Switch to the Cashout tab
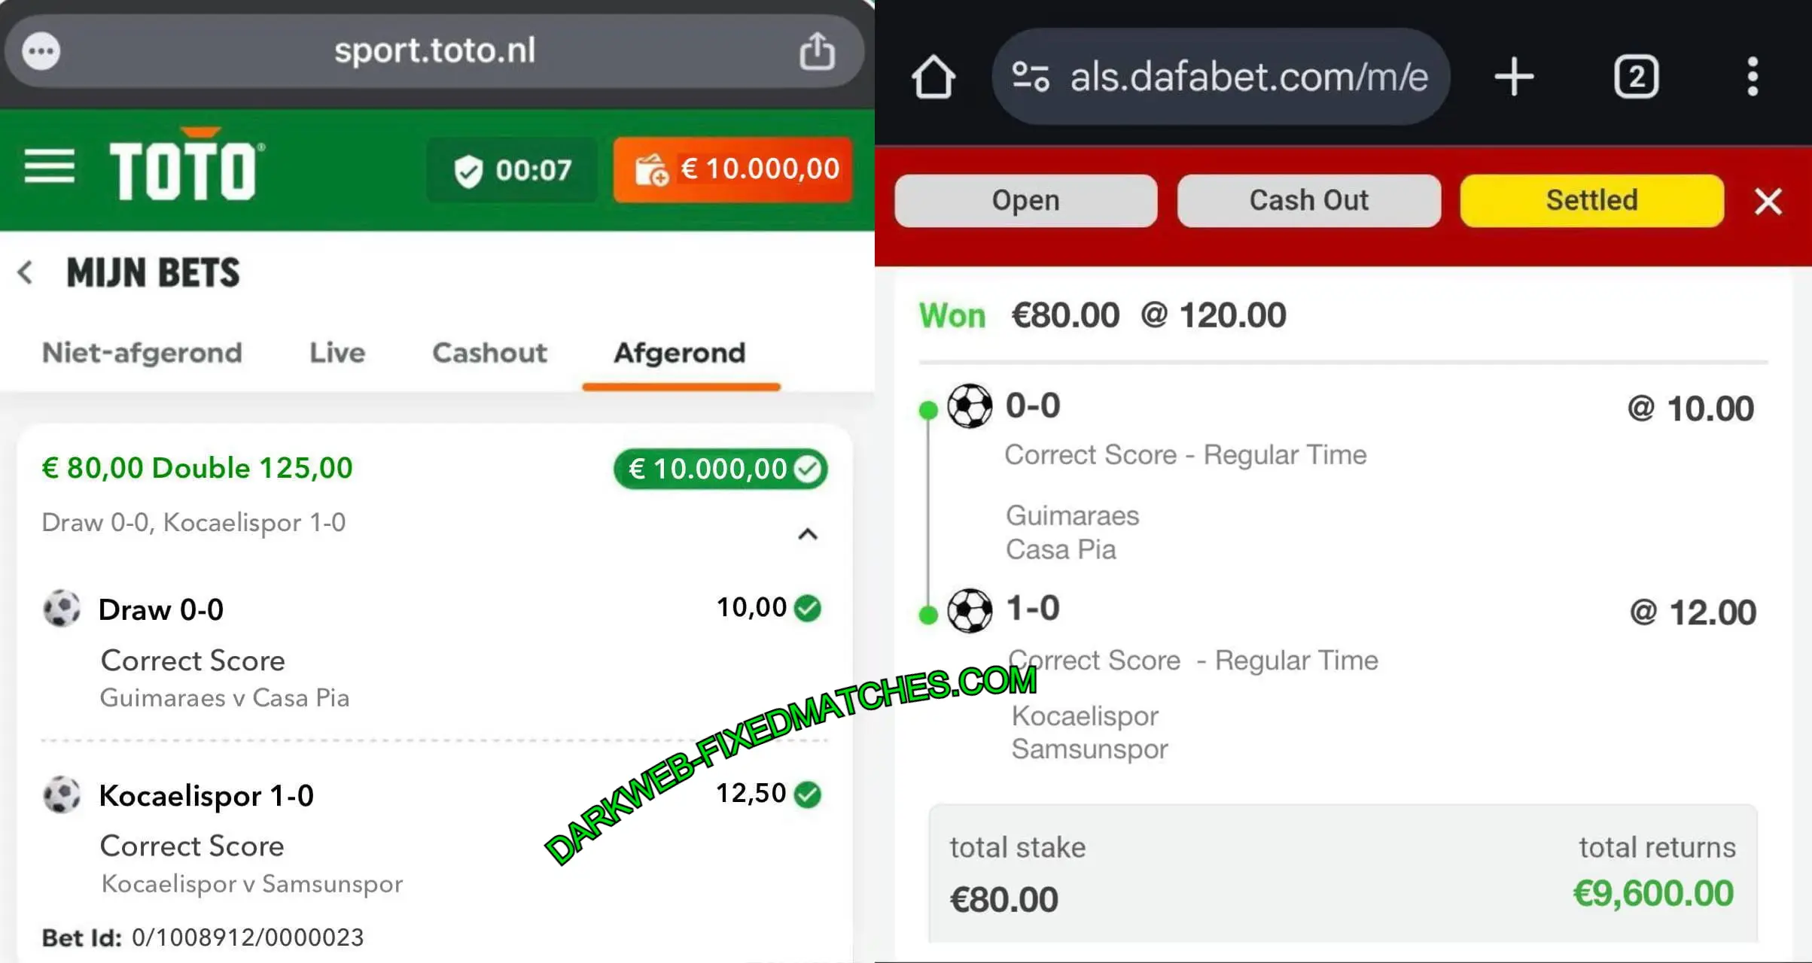This screenshot has width=1812, height=963. click(x=489, y=353)
